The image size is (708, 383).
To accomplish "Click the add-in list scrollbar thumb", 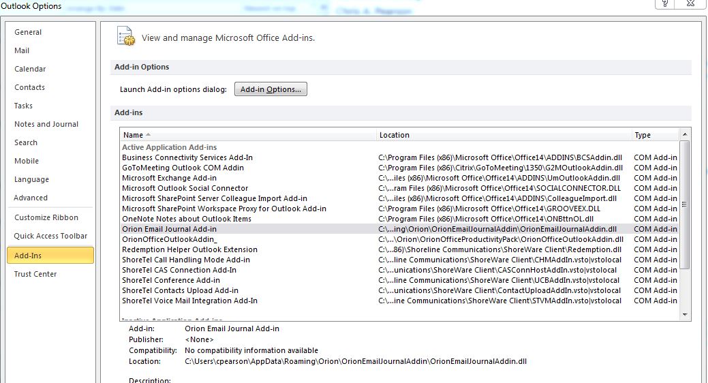I will (685, 204).
